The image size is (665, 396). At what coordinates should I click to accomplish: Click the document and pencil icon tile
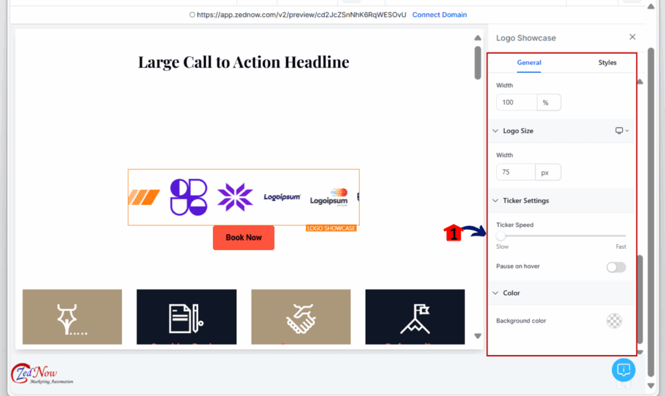[x=186, y=317]
